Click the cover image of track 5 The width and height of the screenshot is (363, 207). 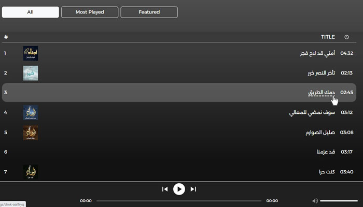tap(31, 132)
